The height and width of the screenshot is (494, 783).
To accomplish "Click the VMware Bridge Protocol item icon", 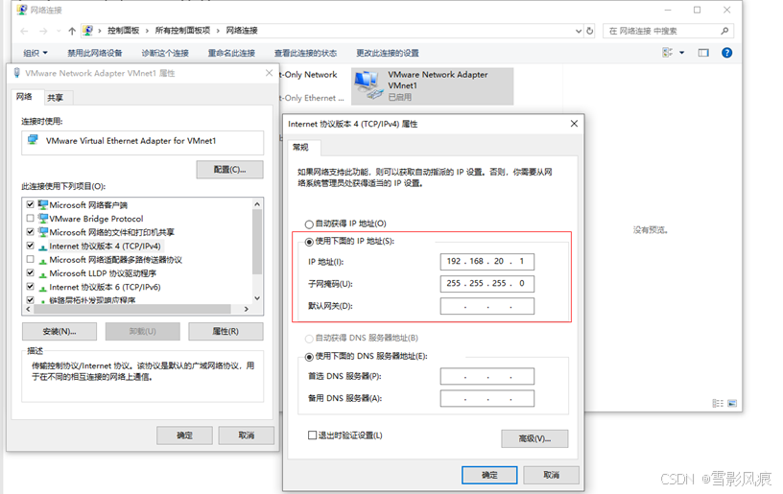I will pos(43,219).
